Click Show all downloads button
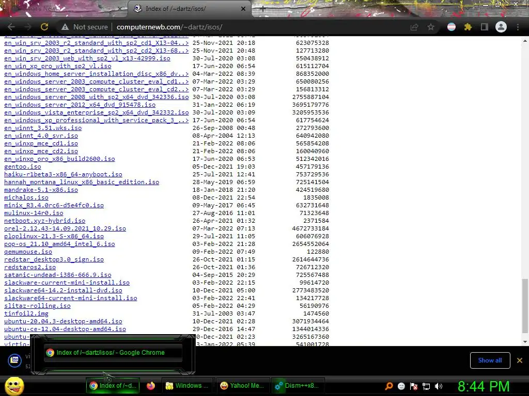Screen dimensions: 529x396 click(x=490, y=360)
